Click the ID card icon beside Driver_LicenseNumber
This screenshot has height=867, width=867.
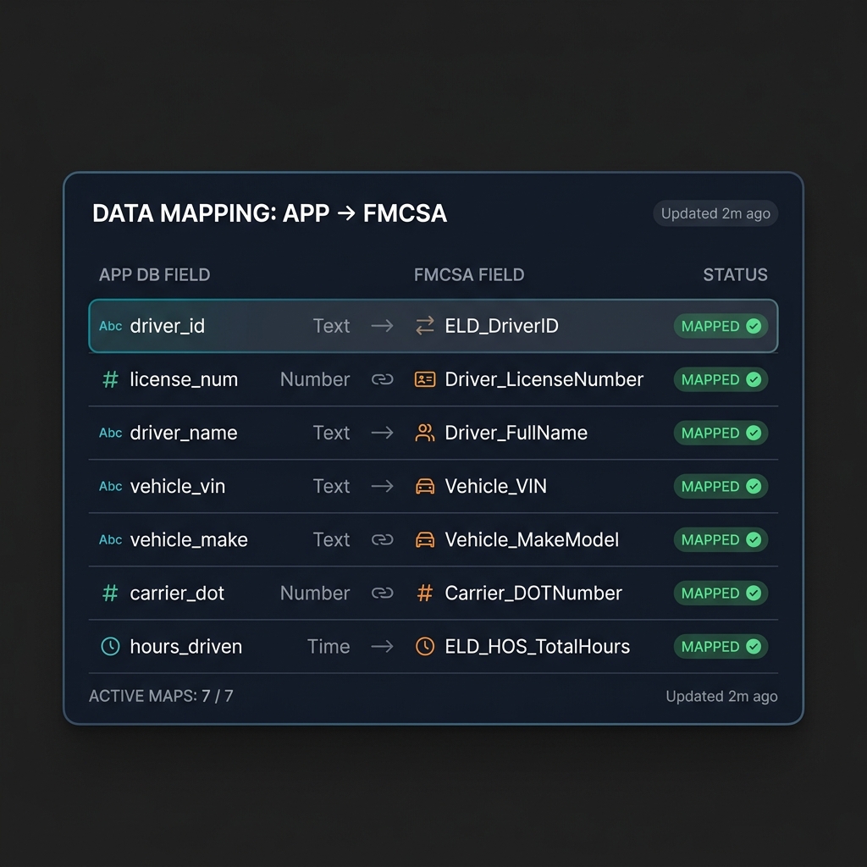pyautogui.click(x=425, y=379)
